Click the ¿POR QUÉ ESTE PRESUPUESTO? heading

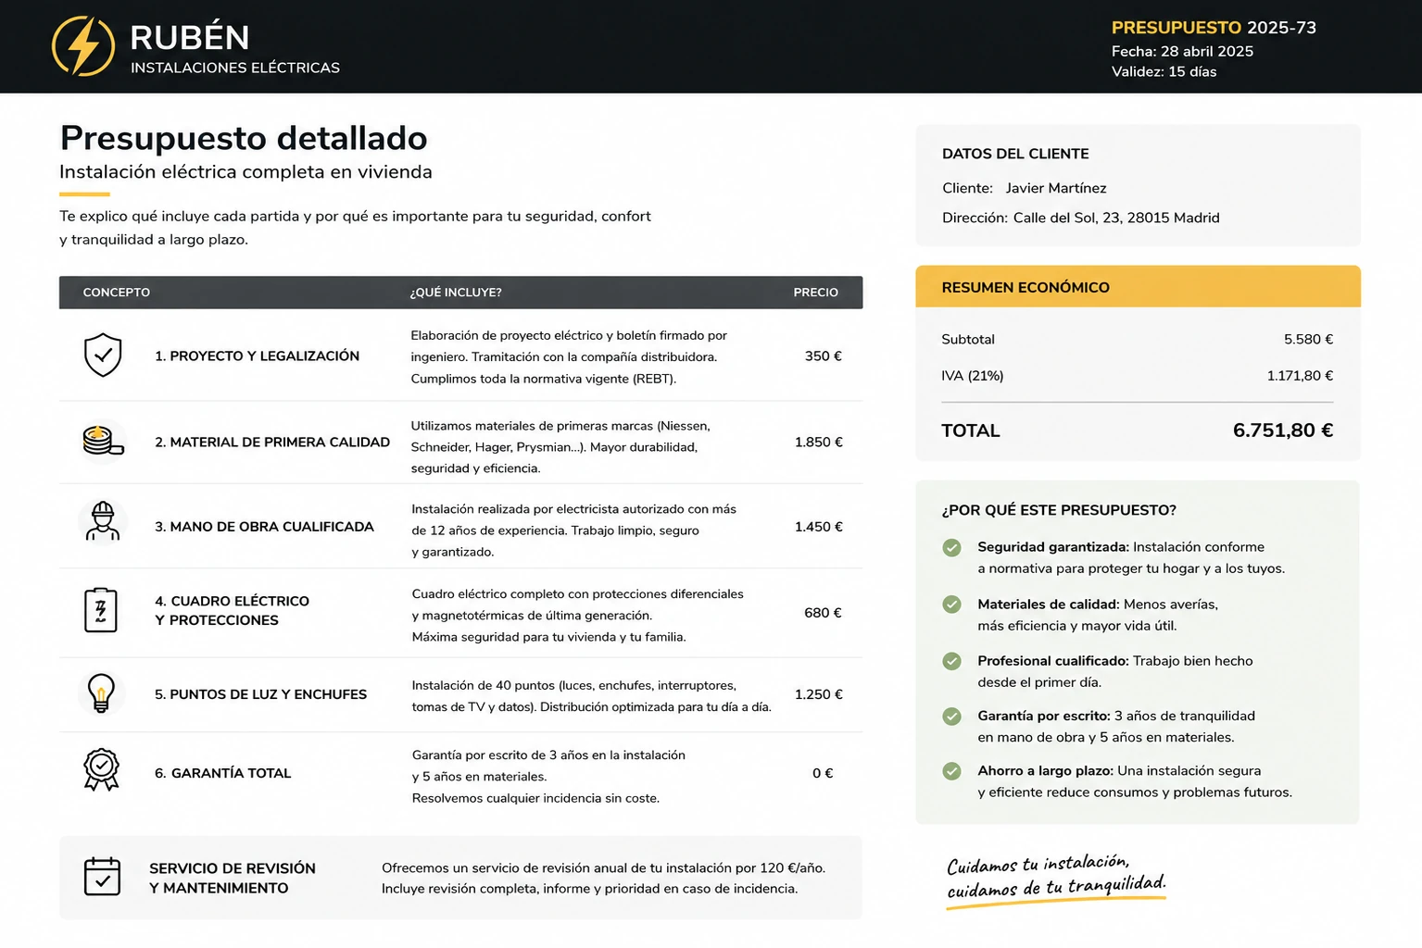1059,510
